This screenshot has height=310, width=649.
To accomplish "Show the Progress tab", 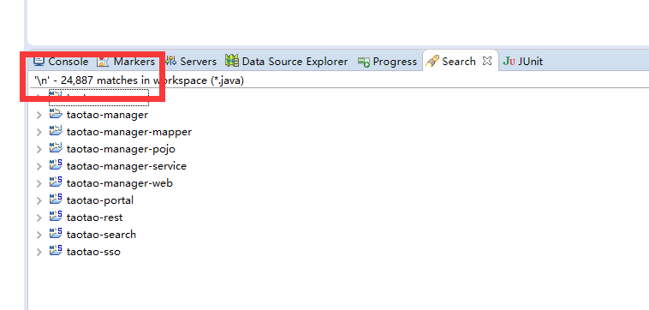I will [387, 62].
